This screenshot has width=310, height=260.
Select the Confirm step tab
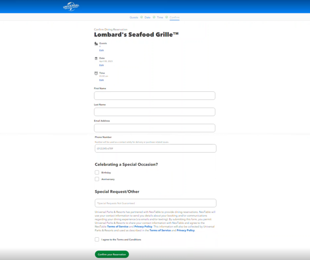(x=174, y=17)
